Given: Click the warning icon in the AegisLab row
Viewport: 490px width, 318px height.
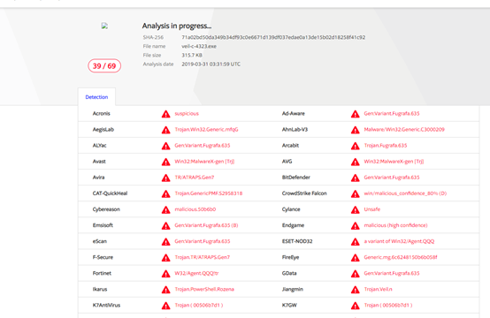Looking at the screenshot, I should pyautogui.click(x=166, y=130).
